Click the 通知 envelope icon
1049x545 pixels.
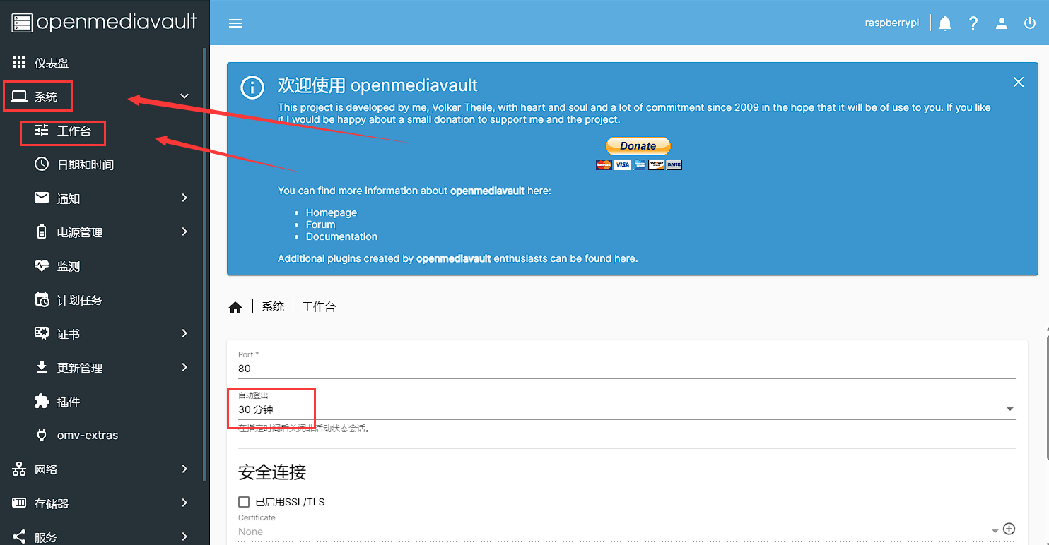click(42, 198)
